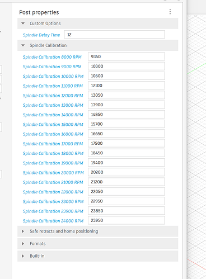Click the Spindle Calibration 18000 RPM label
The width and height of the screenshot is (206, 279).
click(53, 154)
